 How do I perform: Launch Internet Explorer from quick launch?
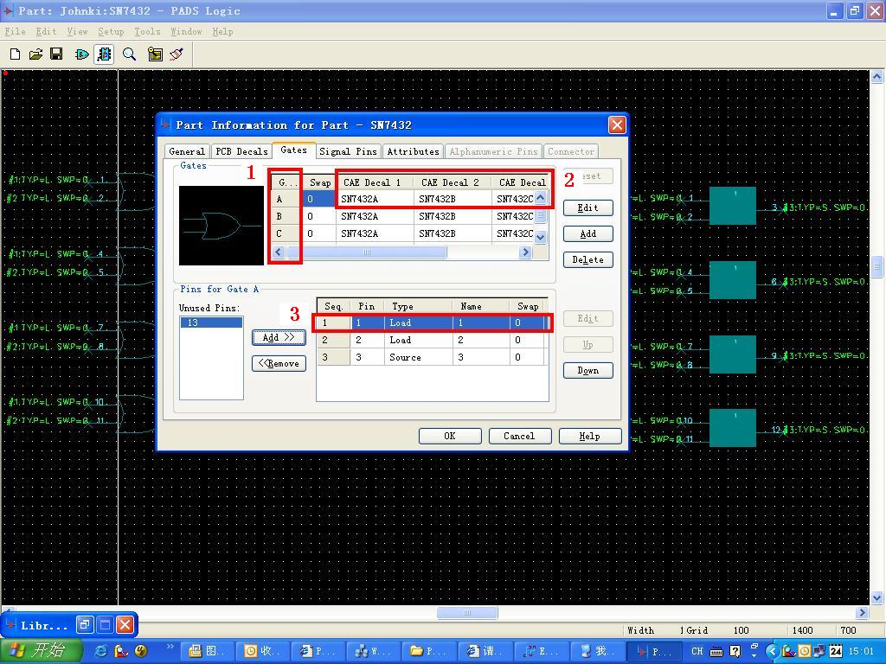pos(101,651)
